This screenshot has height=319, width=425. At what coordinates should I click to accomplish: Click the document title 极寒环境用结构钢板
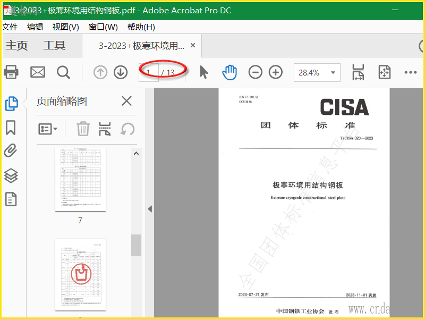pos(308,185)
